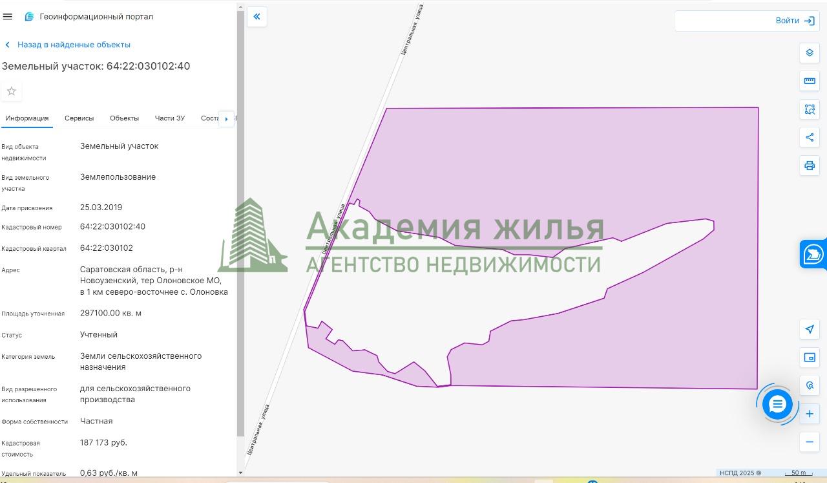Click the login arrow icon
The width and height of the screenshot is (827, 483).
(x=810, y=21)
